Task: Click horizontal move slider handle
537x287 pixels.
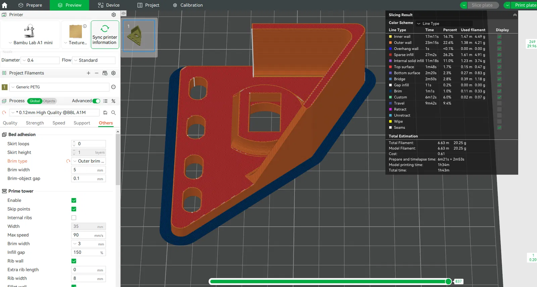Action: click(448, 281)
